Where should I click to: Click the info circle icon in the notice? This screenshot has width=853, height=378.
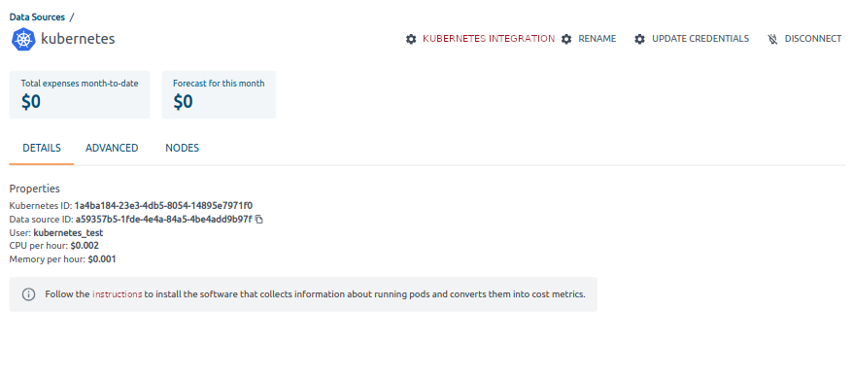[x=28, y=294]
